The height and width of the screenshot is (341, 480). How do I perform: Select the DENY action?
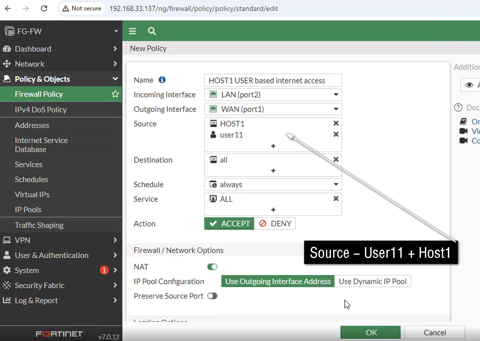click(275, 224)
